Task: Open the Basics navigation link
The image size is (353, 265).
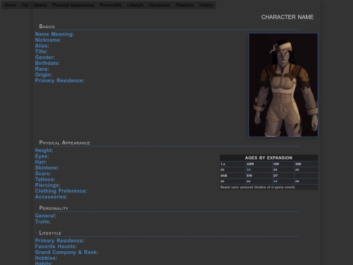Action: click(x=41, y=5)
